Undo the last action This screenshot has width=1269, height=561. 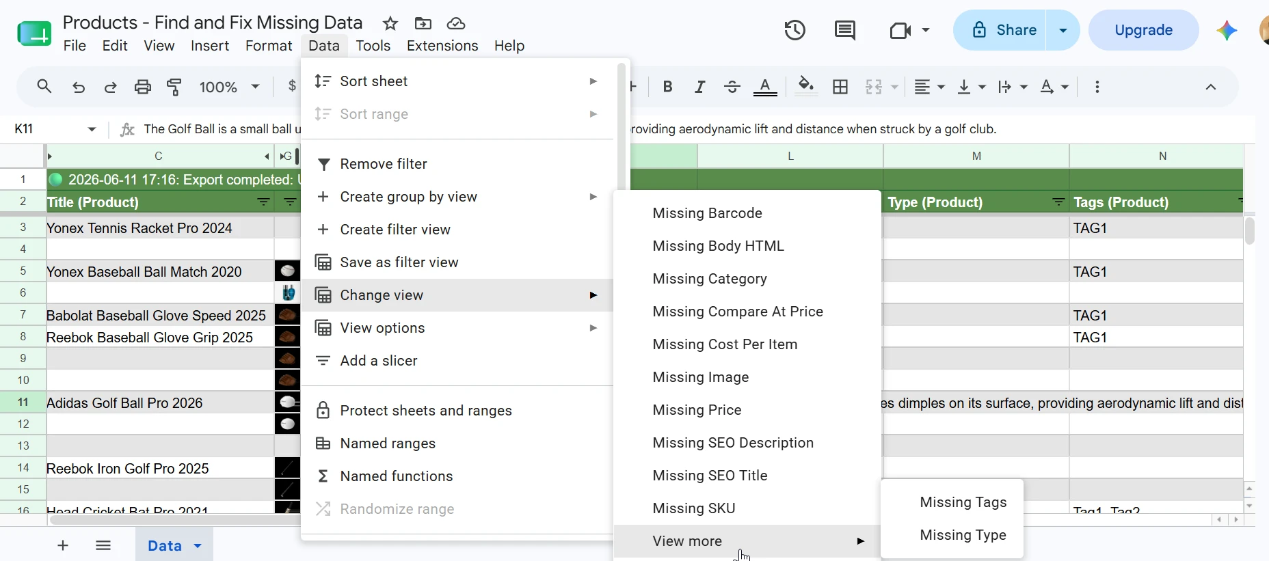(x=79, y=87)
